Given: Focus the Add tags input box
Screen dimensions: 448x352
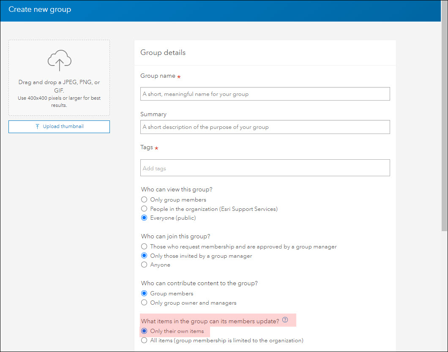Looking at the screenshot, I should (x=265, y=168).
